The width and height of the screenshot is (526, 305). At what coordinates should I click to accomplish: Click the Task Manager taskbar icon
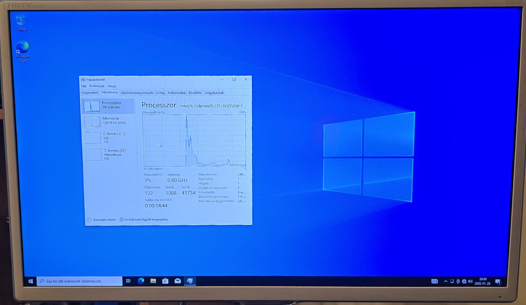pyautogui.click(x=190, y=281)
